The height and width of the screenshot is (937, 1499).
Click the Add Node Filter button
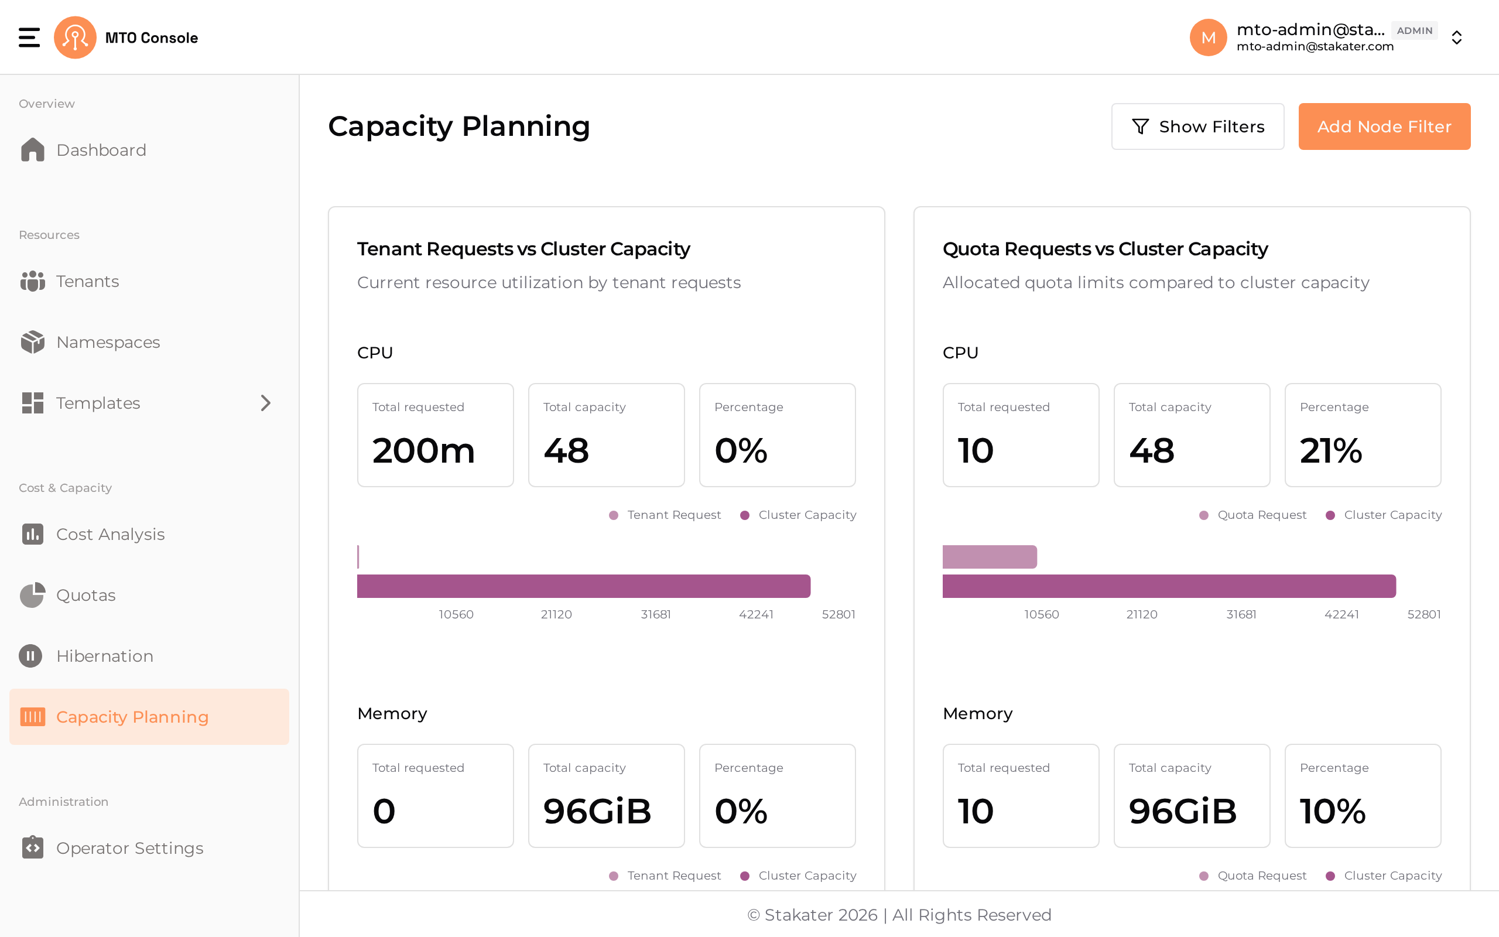1384,126
